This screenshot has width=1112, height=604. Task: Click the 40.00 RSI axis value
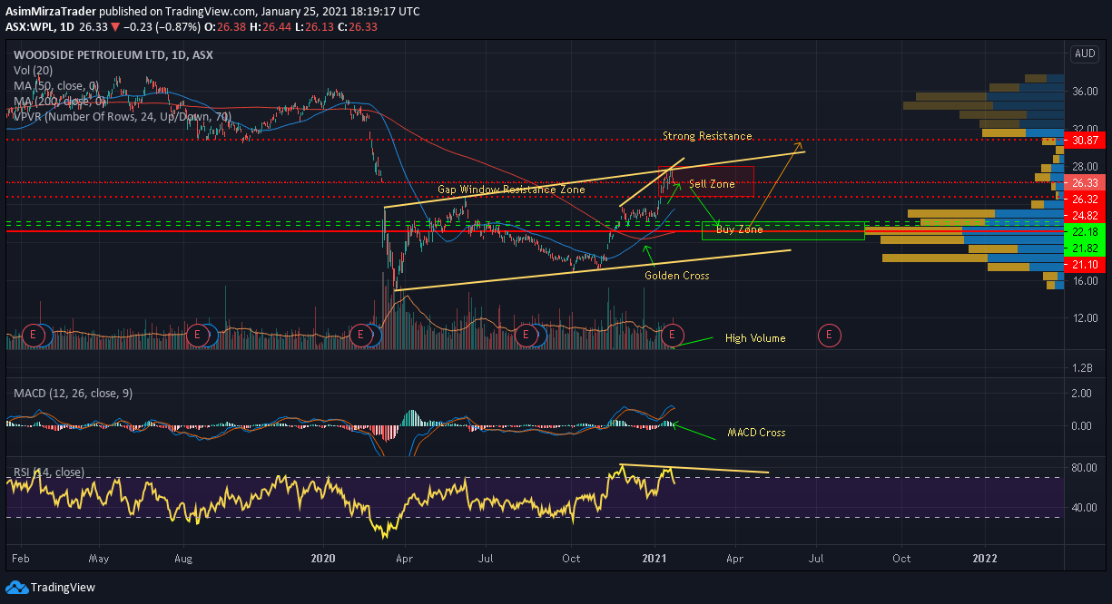pos(1085,507)
